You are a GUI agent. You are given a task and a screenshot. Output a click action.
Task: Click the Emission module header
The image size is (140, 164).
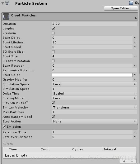(70, 127)
